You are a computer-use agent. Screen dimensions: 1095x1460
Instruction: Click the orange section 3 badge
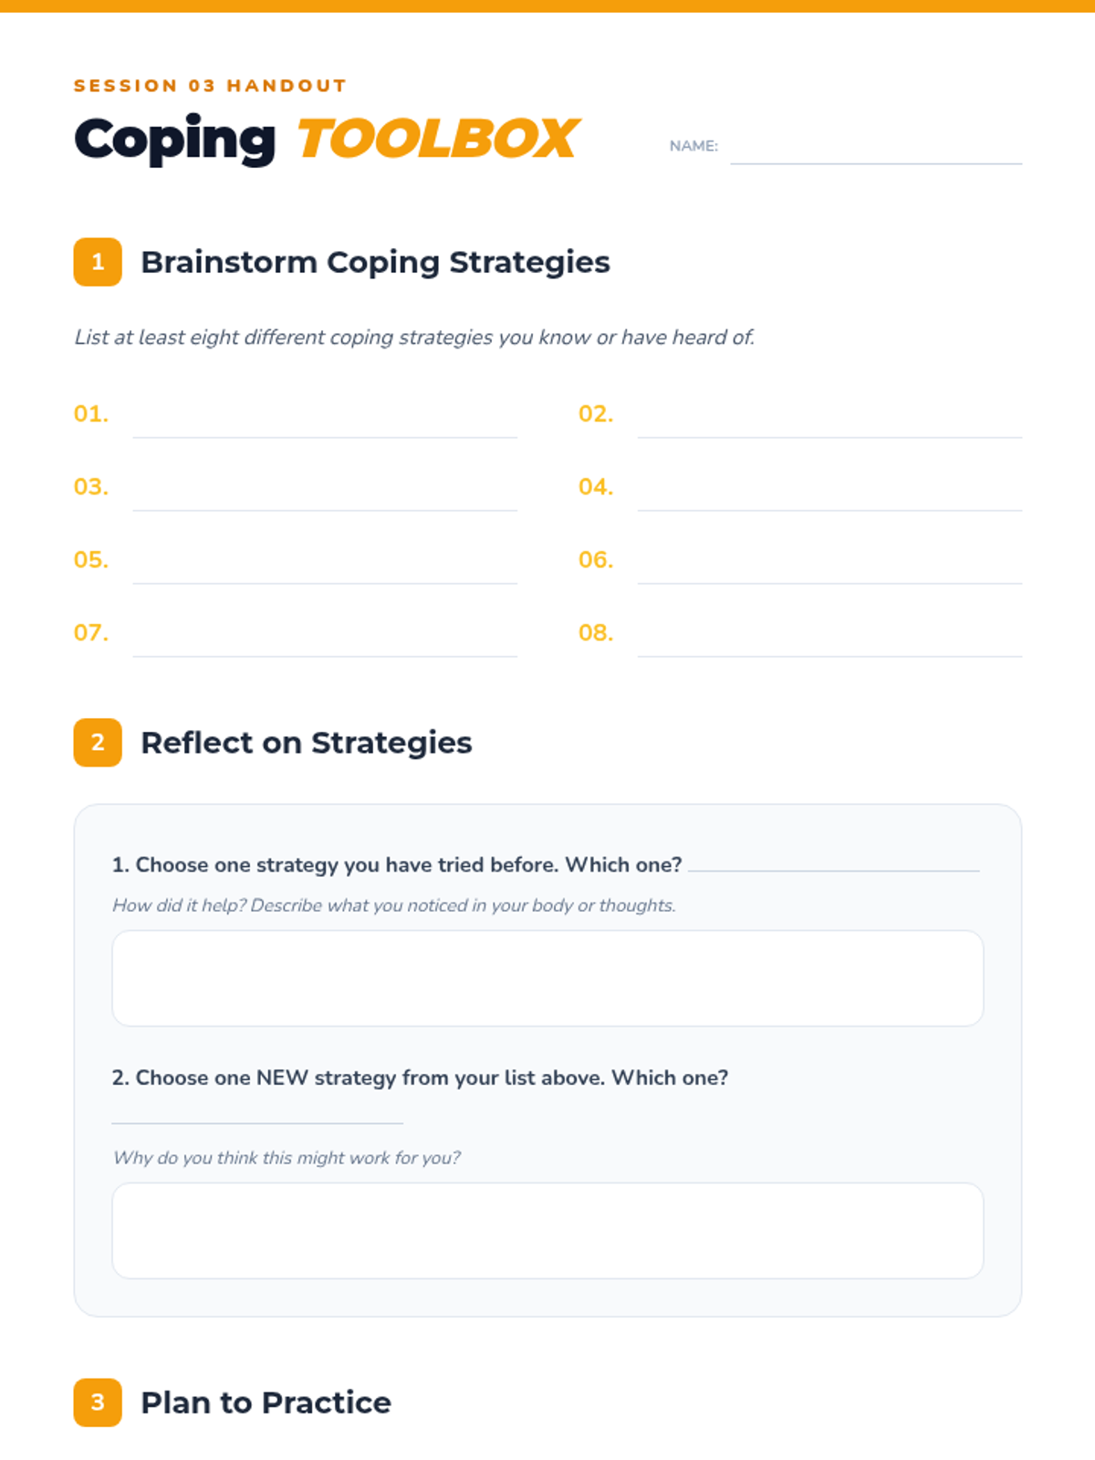[98, 1403]
